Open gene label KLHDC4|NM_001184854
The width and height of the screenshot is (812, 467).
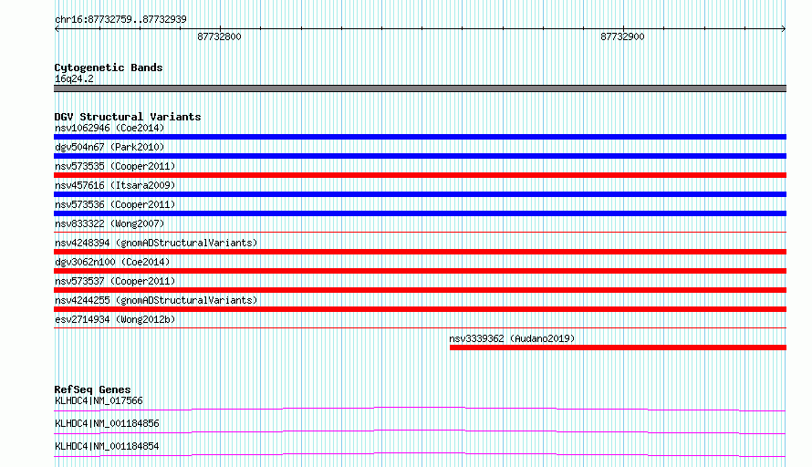[x=107, y=446]
